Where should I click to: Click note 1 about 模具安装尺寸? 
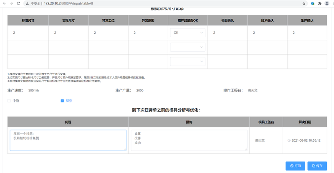(x=37, y=74)
